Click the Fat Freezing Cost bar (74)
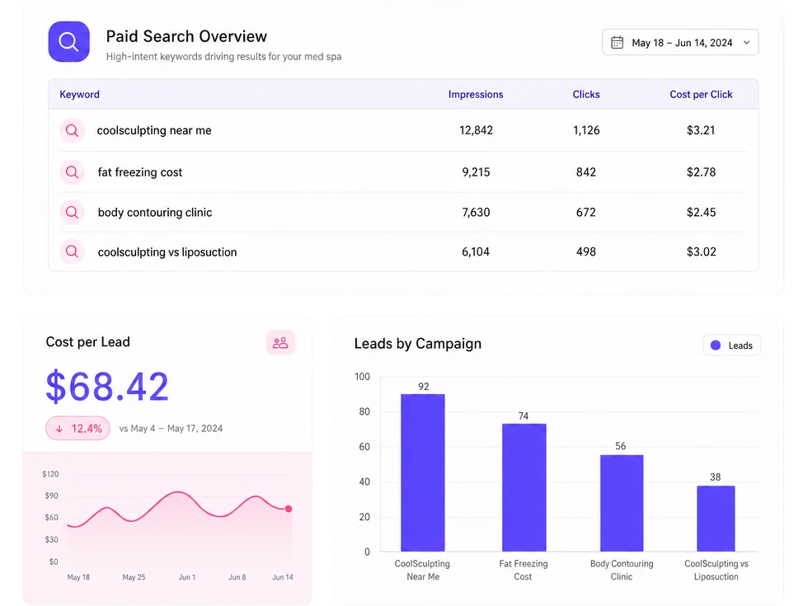 [524, 487]
